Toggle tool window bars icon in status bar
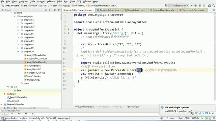 [2, 118]
